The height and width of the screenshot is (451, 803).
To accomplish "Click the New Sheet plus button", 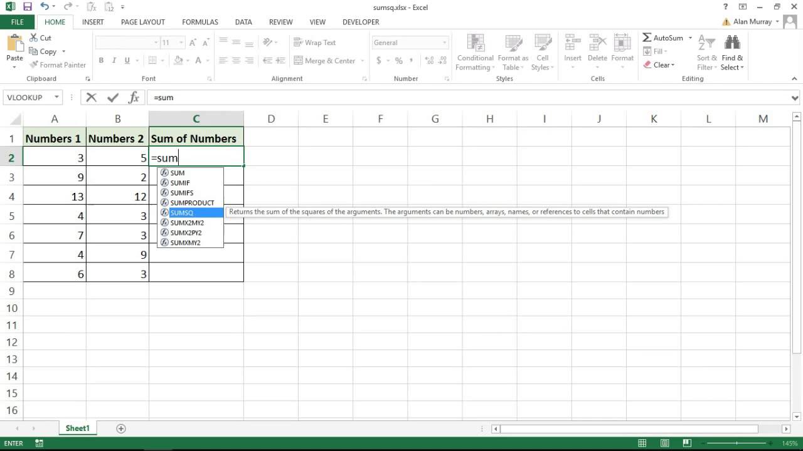I will tap(120, 428).
